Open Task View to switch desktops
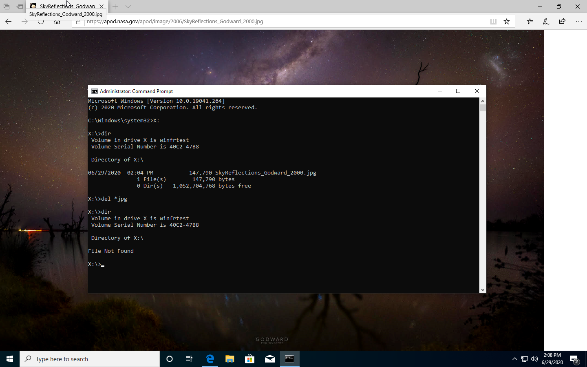Viewport: 587px width, 367px height. click(189, 359)
